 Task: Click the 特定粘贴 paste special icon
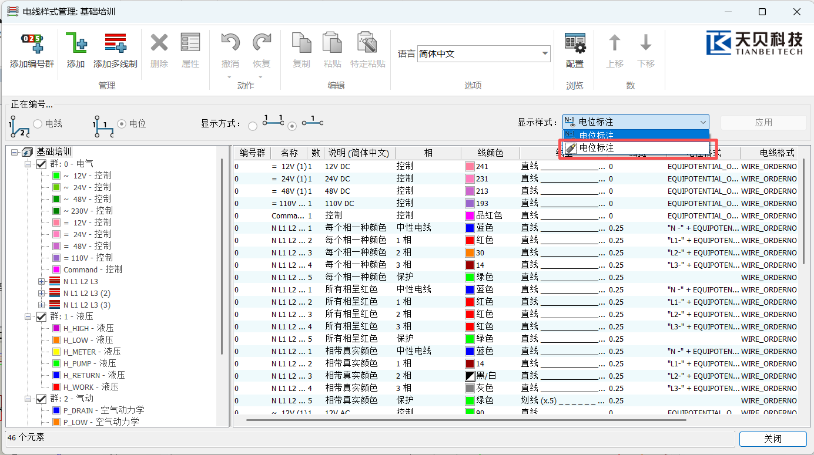(367, 44)
